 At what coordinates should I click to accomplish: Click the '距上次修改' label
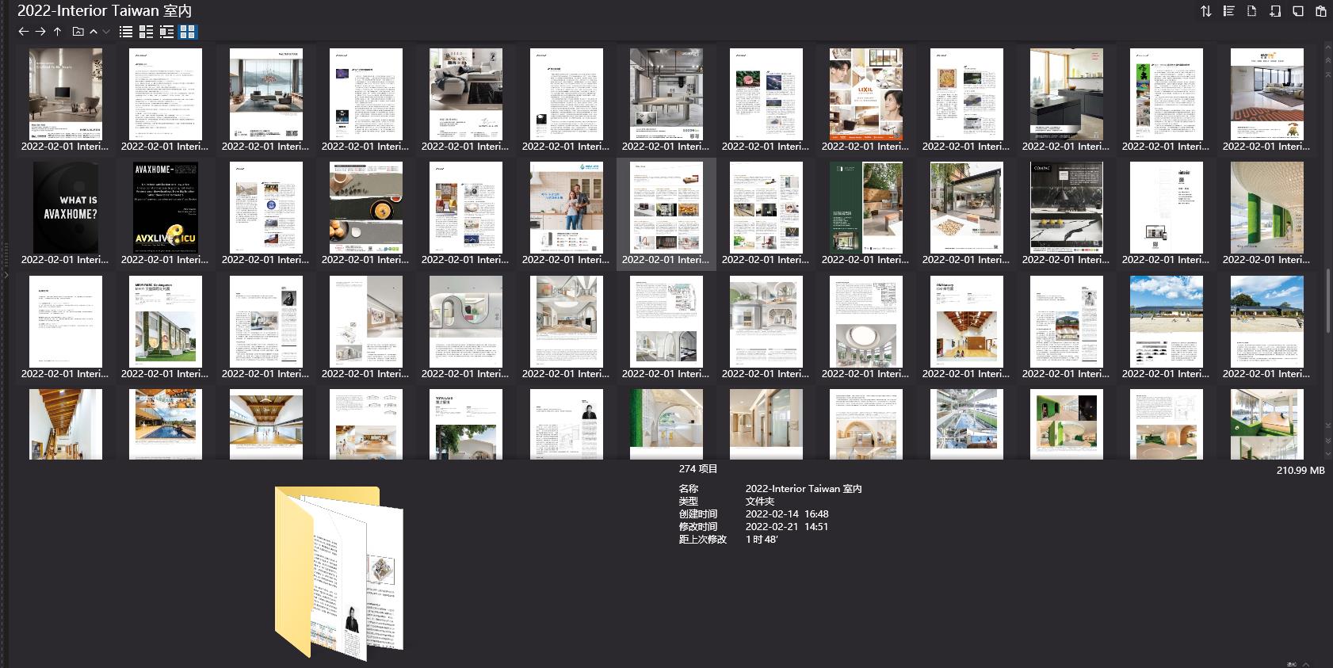click(703, 540)
